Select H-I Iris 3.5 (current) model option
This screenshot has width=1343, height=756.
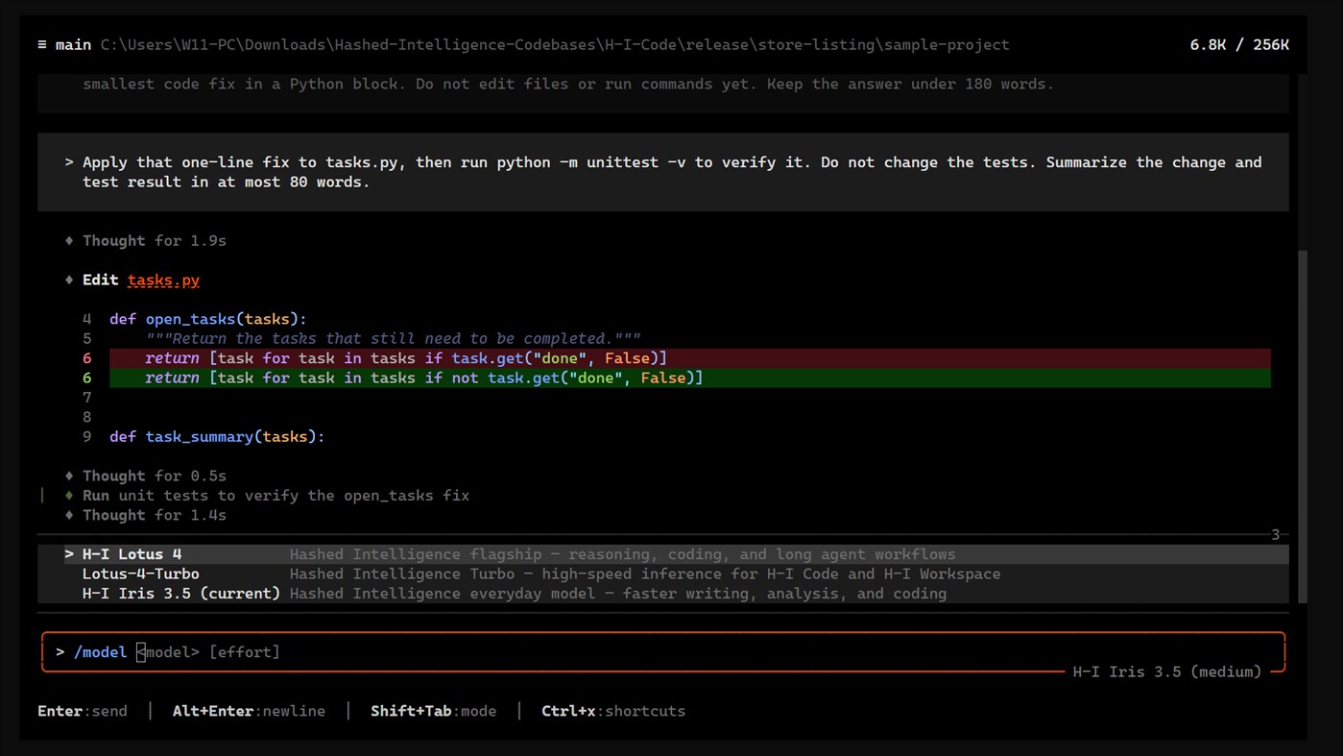pyautogui.click(x=663, y=594)
